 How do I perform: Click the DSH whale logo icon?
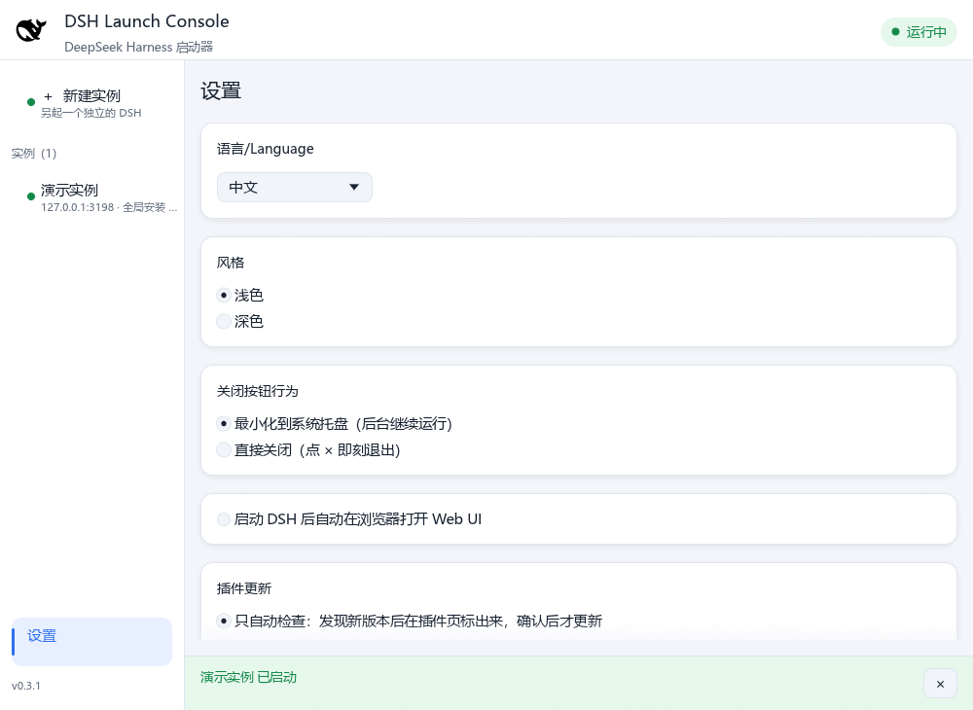pos(31,30)
